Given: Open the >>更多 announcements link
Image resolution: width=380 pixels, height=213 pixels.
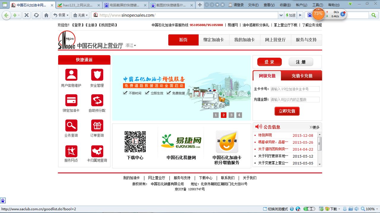Looking at the screenshot, I should point(314,127).
